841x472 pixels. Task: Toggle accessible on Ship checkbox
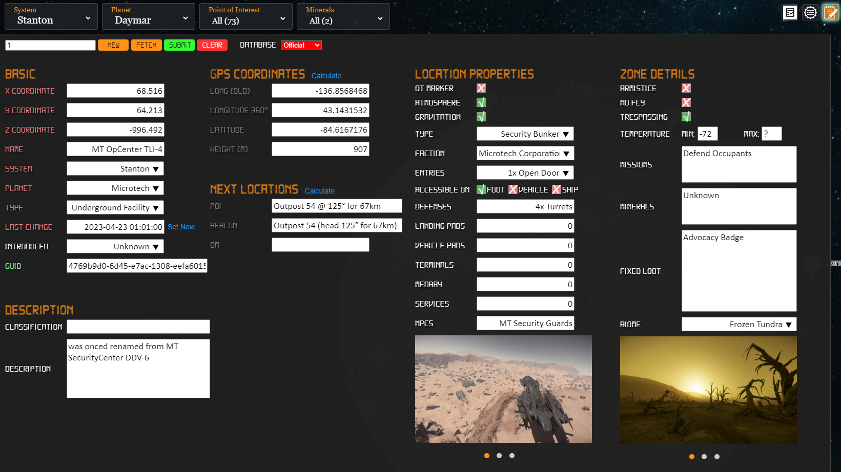pyautogui.click(x=557, y=189)
